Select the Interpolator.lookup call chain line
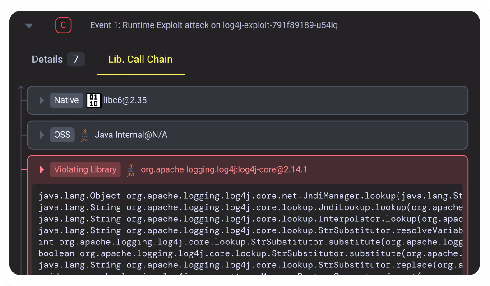The height and width of the screenshot is (286, 490). pyautogui.click(x=250, y=219)
